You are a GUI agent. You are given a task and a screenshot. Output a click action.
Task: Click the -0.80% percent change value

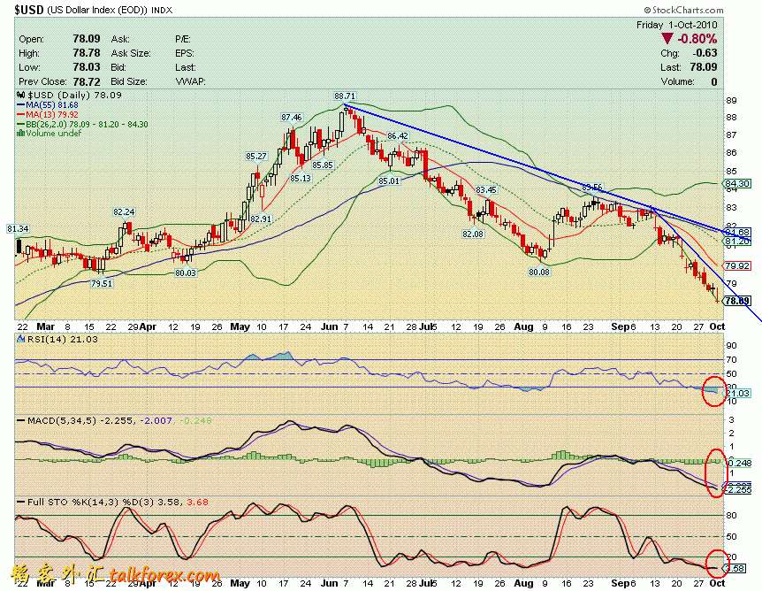pyautogui.click(x=697, y=40)
